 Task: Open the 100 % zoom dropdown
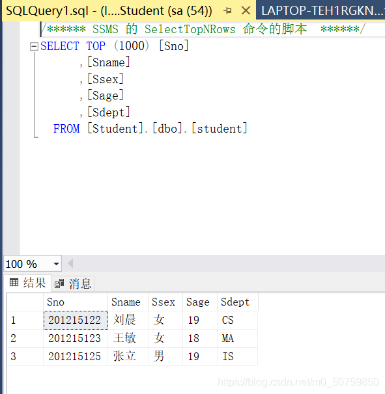click(56, 264)
